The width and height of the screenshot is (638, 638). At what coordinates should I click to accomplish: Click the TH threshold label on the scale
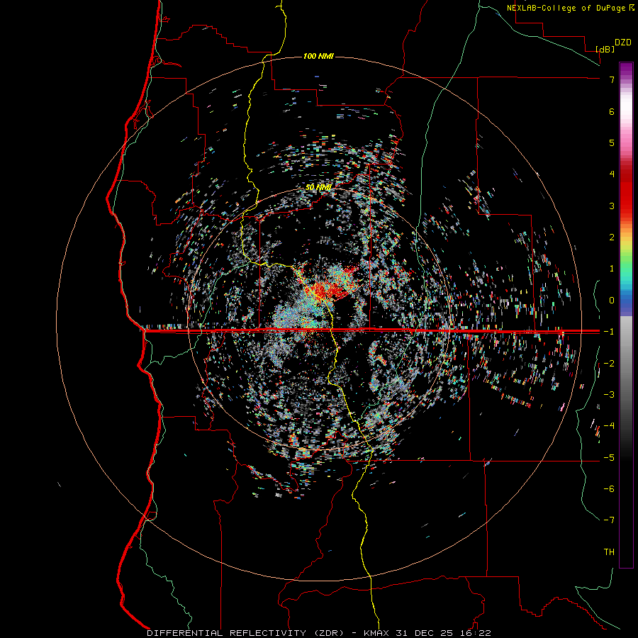point(609,552)
